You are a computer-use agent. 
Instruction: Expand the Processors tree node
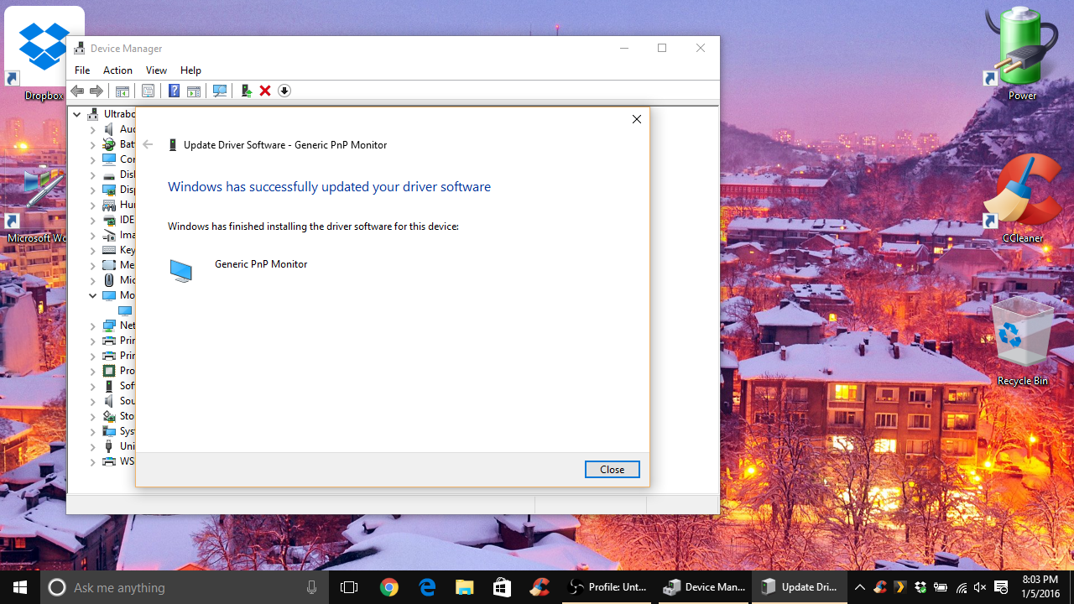[x=93, y=371]
